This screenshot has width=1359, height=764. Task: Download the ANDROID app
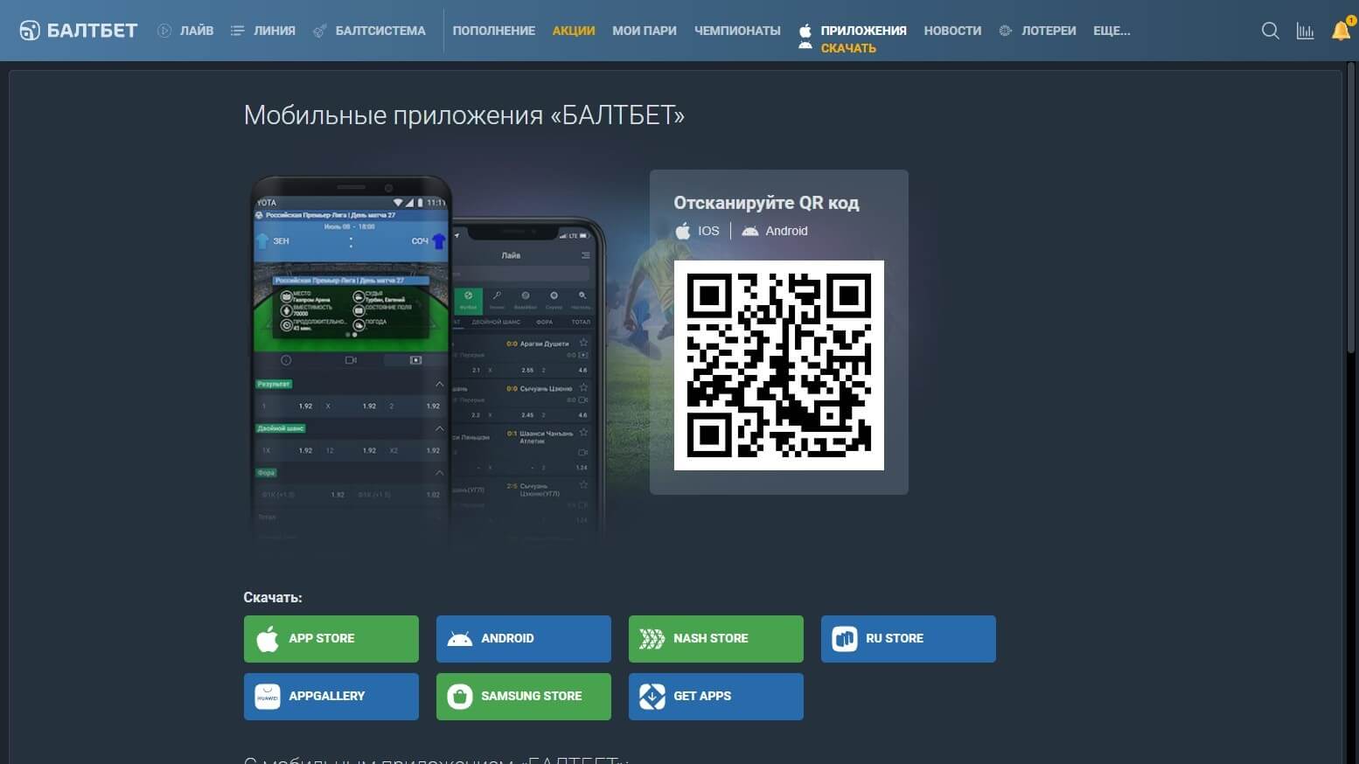tap(524, 639)
